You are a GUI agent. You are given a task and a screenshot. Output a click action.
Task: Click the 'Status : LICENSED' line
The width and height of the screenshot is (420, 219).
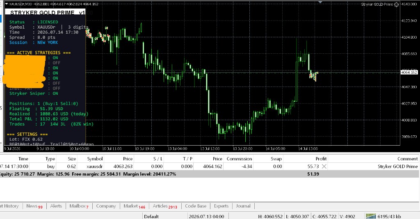(x=34, y=22)
